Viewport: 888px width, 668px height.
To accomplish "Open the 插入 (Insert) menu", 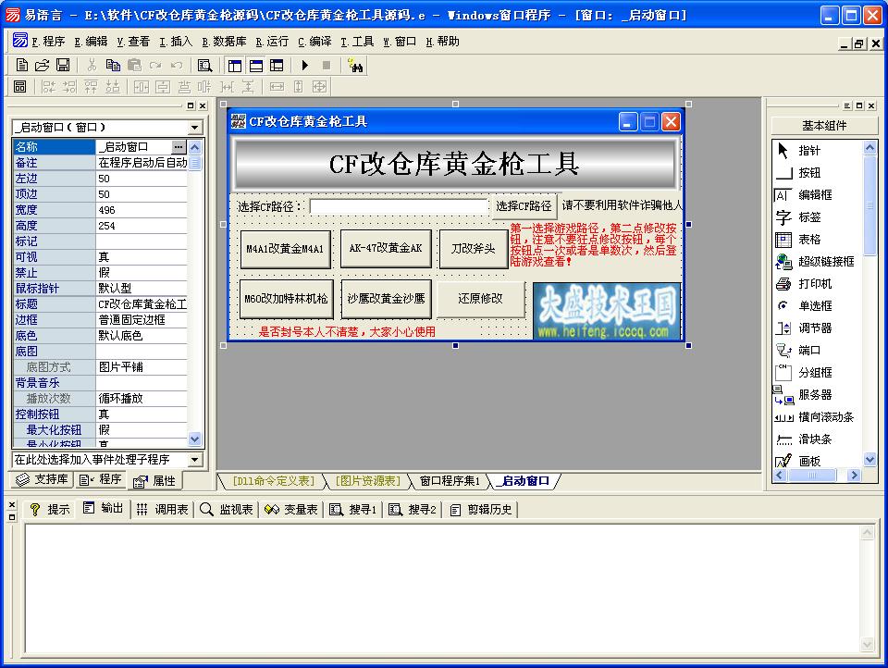I will 176,42.
